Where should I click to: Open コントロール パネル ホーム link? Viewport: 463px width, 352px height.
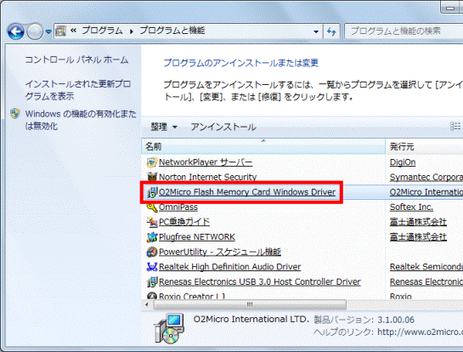pos(76,60)
